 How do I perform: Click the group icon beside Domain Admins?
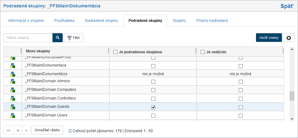point(13,81)
